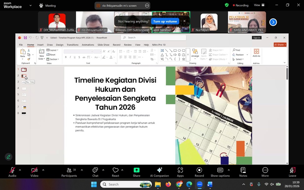Screen dimensions: 304x190
Task: Click Reset slide button
Action: click(x=51, y=55)
